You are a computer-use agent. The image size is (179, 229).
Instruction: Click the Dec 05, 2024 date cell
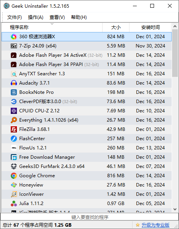[150, 204]
